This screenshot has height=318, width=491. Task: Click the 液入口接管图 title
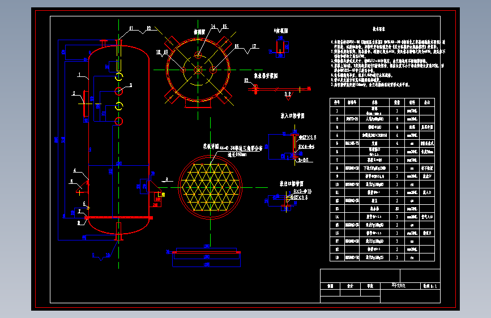(x=292, y=116)
